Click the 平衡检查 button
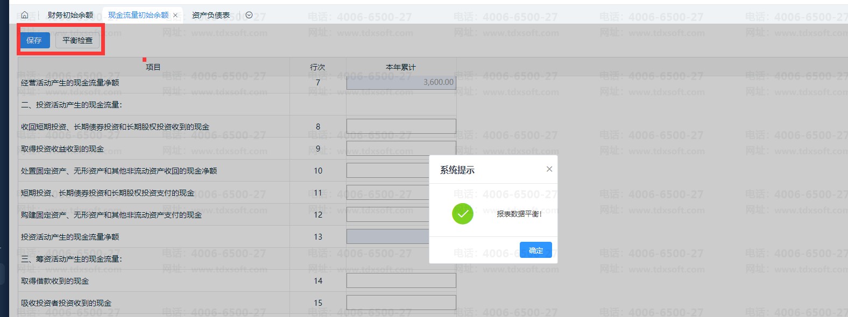This screenshot has height=317, width=848. tap(77, 40)
